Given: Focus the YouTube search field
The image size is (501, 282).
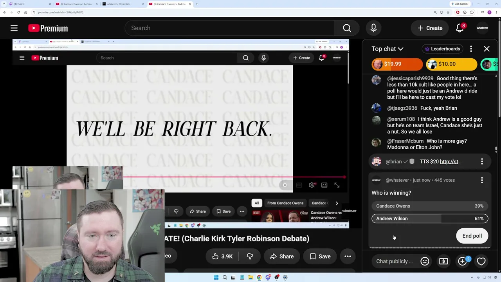Looking at the screenshot, I should [230, 28].
